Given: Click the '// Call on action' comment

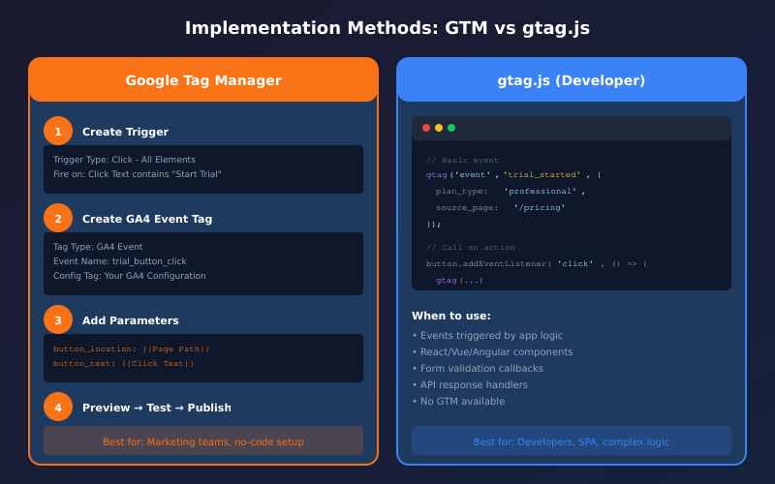Looking at the screenshot, I should (471, 247).
